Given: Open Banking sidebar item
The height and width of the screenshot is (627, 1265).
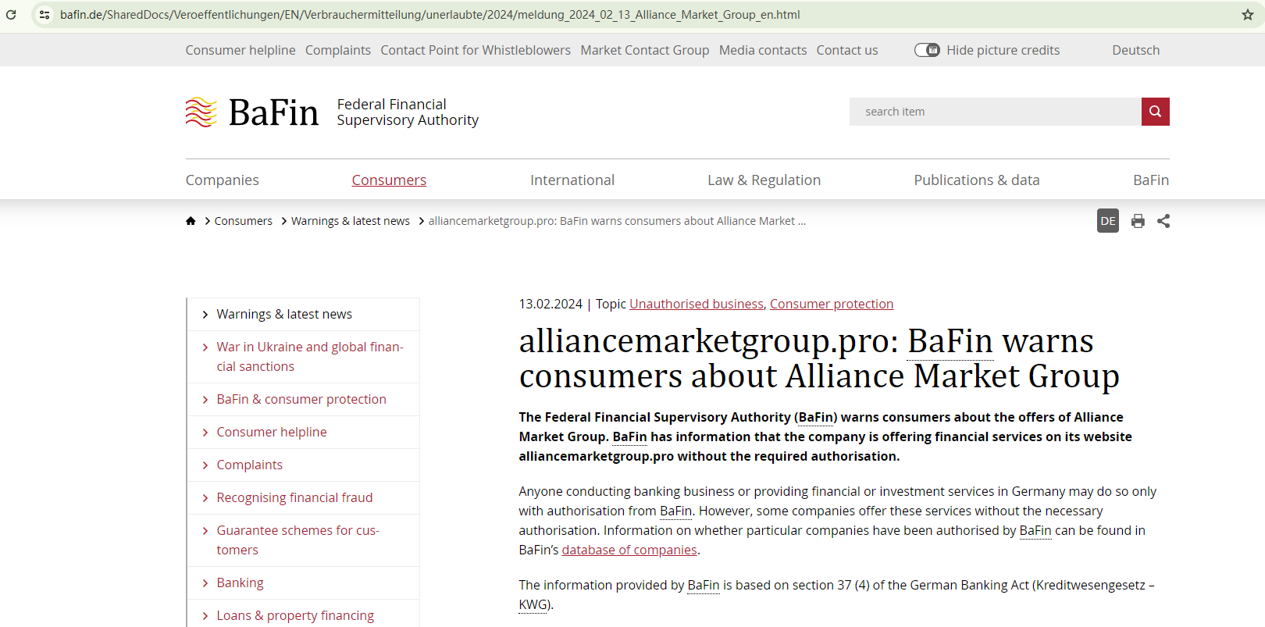Looking at the screenshot, I should coord(241,582).
